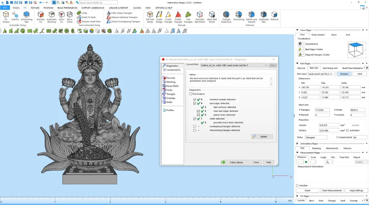The height and width of the screenshot is (205, 369).
Task: Open the TOOLS ribbon tab
Action: click(x=16, y=8)
